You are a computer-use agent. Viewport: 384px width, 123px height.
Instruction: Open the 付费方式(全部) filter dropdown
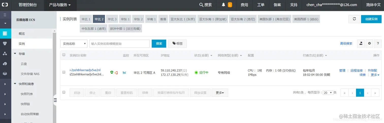point(315,56)
